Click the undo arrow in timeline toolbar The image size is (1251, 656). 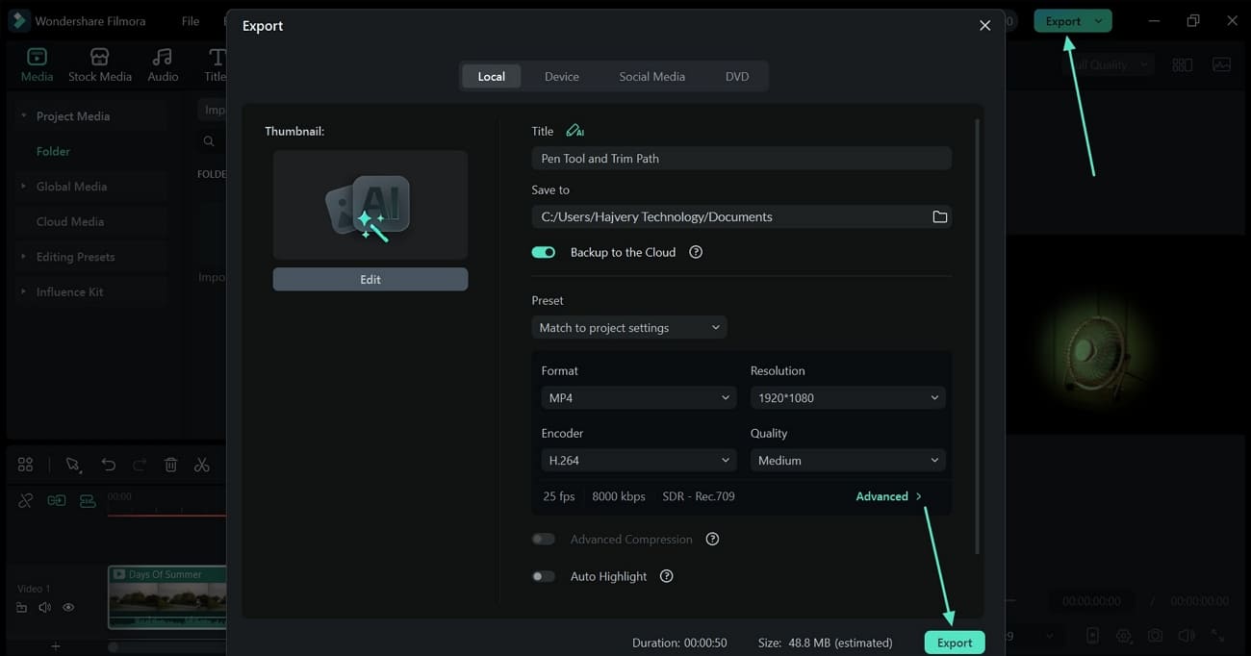pos(108,465)
